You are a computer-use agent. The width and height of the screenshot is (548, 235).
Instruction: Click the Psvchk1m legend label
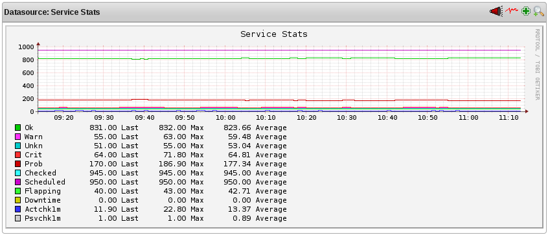[x=43, y=219]
